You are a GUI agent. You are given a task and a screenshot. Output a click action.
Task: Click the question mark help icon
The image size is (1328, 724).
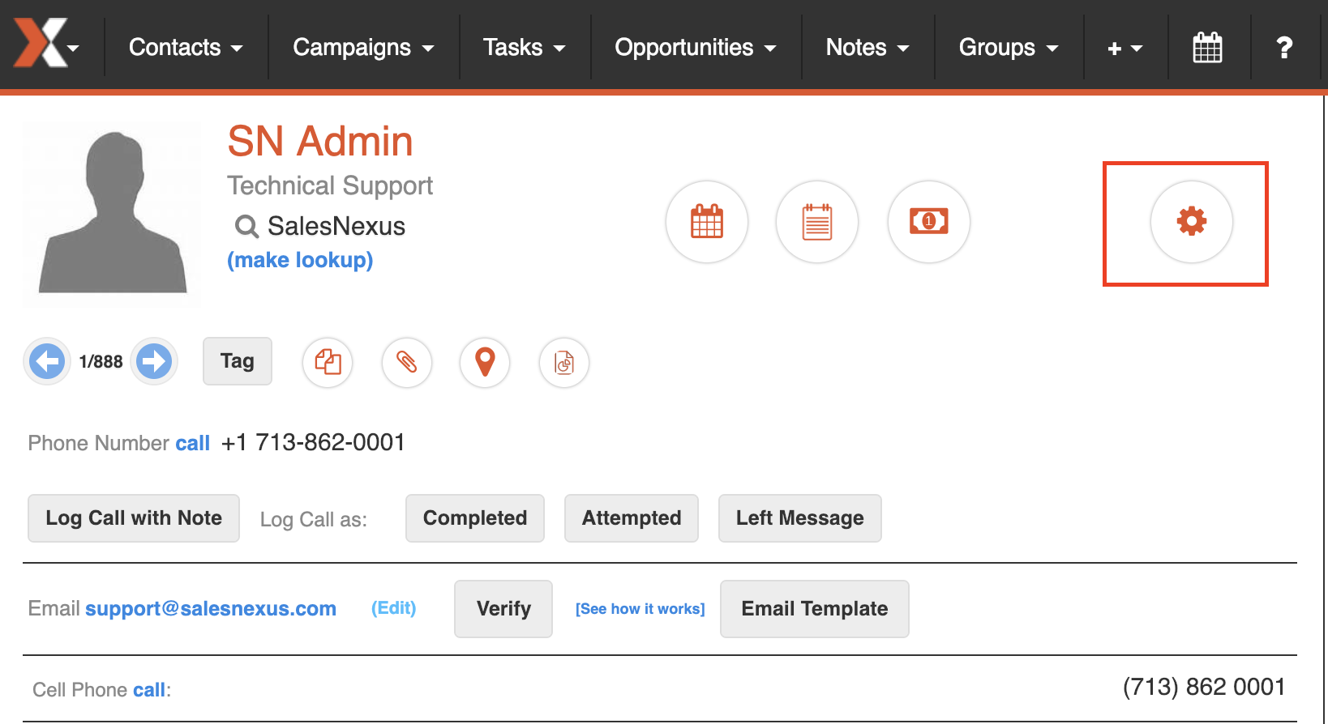(1284, 47)
